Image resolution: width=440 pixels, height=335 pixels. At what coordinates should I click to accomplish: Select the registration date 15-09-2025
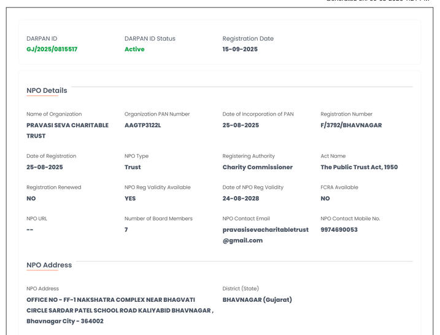(240, 49)
